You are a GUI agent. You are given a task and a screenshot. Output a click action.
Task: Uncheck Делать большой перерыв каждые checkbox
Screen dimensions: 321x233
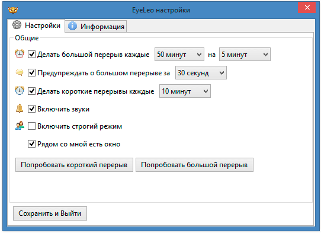31,55
